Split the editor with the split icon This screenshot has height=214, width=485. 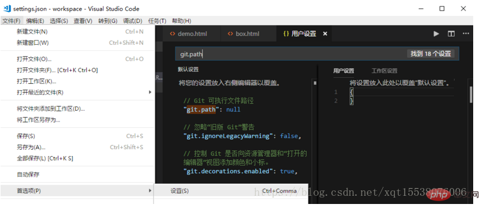click(451, 34)
